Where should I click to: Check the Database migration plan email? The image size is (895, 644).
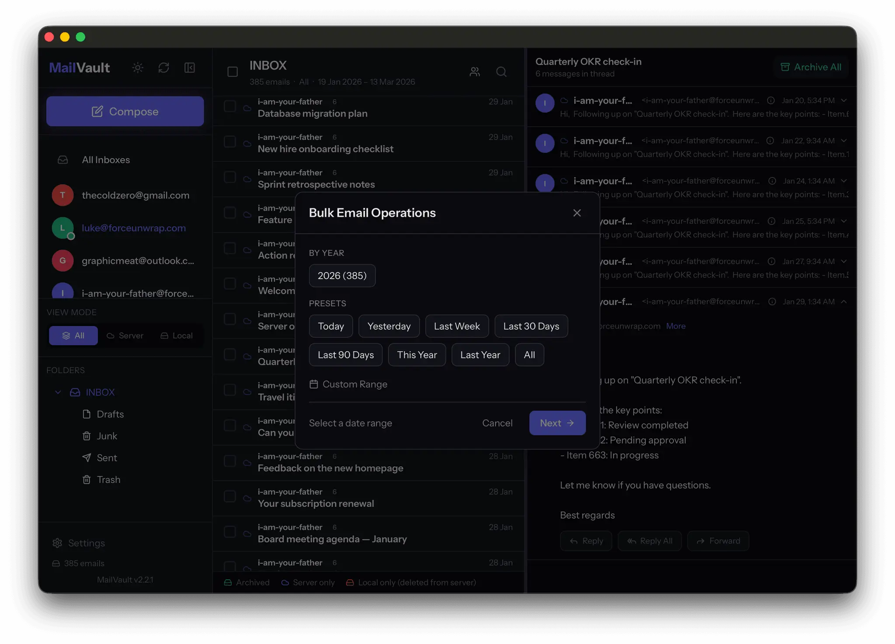230,106
